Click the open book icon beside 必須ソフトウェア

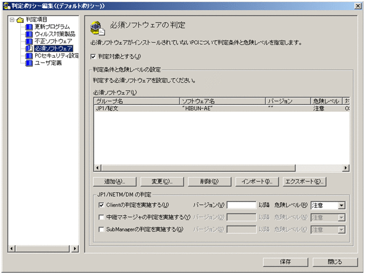tap(29, 48)
